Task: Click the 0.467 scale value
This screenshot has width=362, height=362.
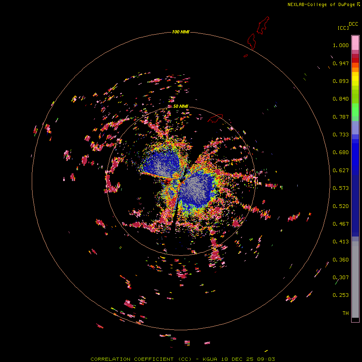Action: click(341, 224)
